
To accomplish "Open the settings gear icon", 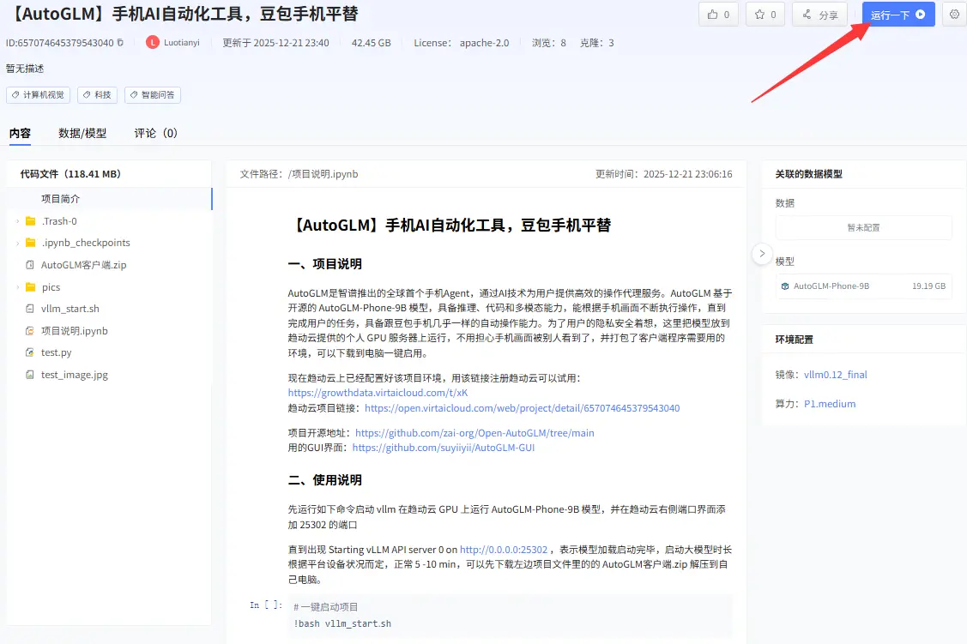I will tap(954, 15).
